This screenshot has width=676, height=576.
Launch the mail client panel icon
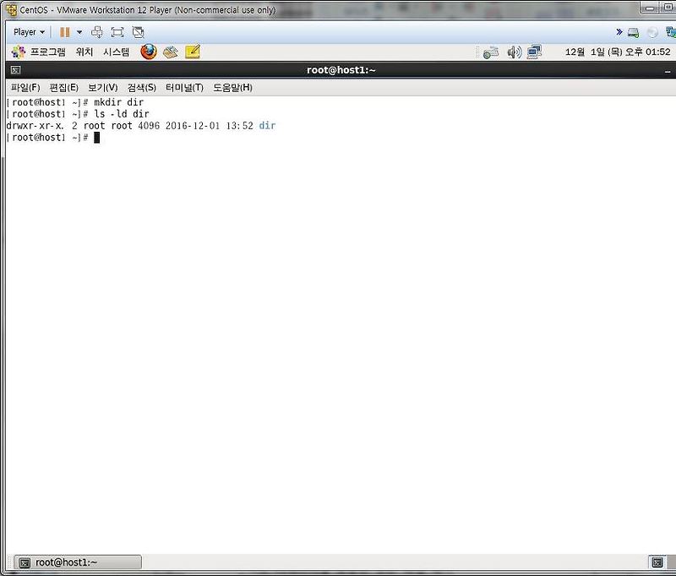click(171, 52)
